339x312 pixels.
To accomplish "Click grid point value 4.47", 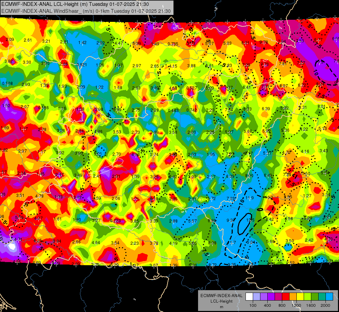I will [119, 43].
